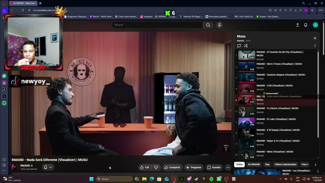The width and height of the screenshot is (325, 183).
Task: Open the taskbar weather widget
Action: [12, 179]
